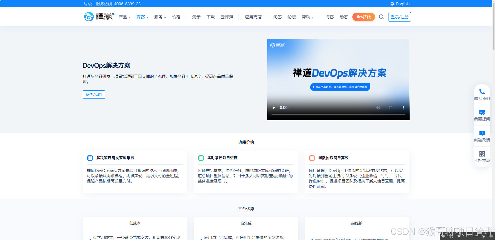Click the 低成本 card heading
The width and height of the screenshot is (495, 240).
point(135,223)
